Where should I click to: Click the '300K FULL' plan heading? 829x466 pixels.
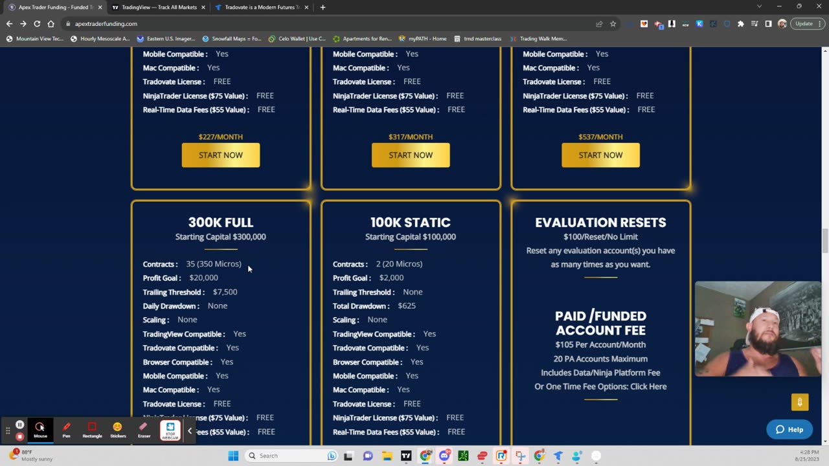pyautogui.click(x=221, y=223)
